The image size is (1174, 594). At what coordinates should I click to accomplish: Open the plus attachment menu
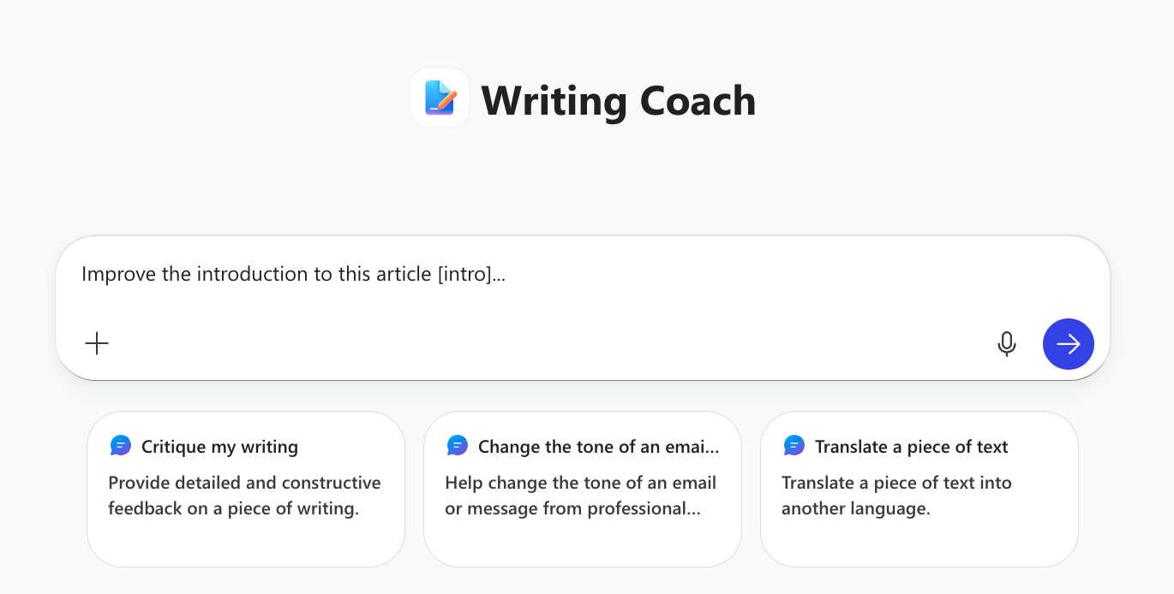point(97,343)
